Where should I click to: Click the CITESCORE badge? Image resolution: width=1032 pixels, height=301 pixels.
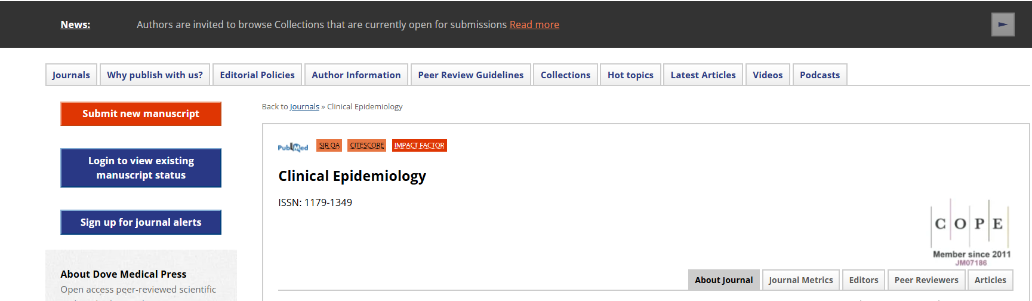pyautogui.click(x=367, y=145)
